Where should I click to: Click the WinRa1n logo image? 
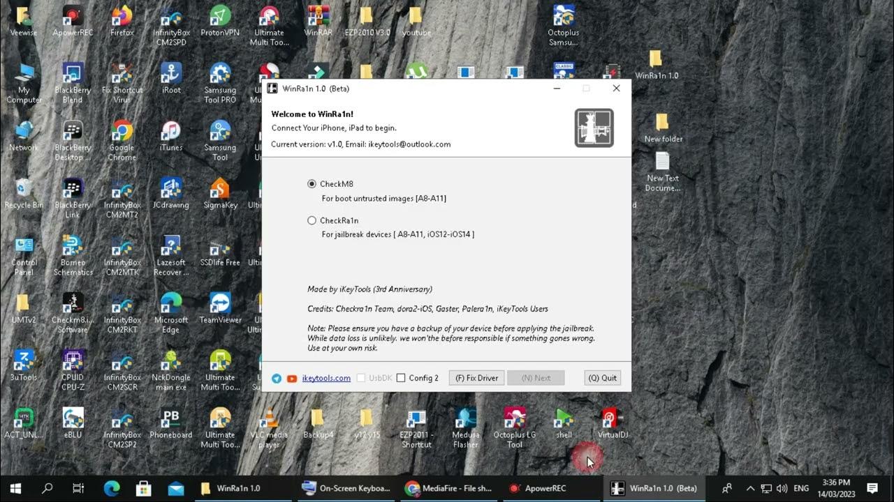[594, 128]
